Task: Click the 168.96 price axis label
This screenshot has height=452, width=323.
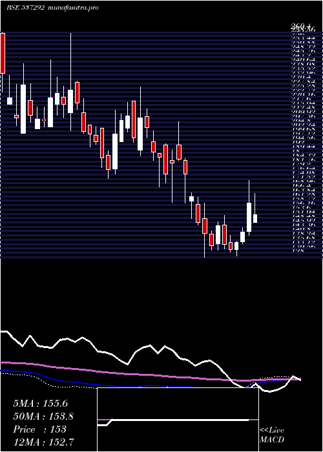Action: (x=304, y=181)
